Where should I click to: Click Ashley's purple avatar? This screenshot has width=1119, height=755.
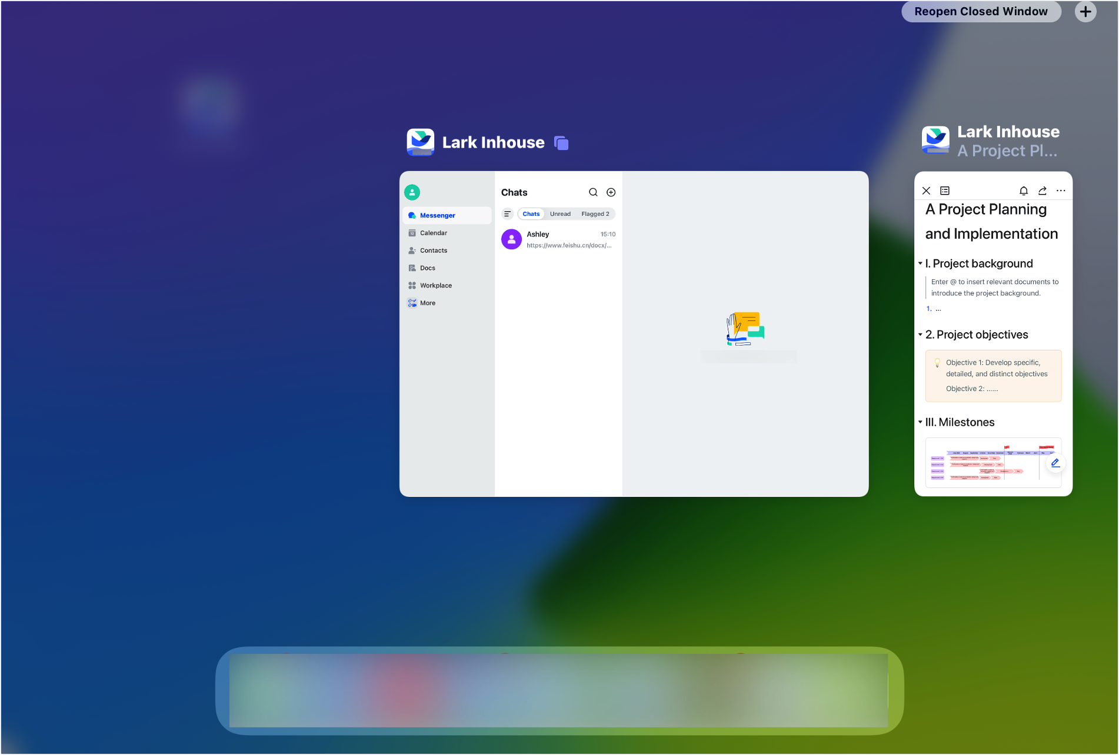(511, 239)
